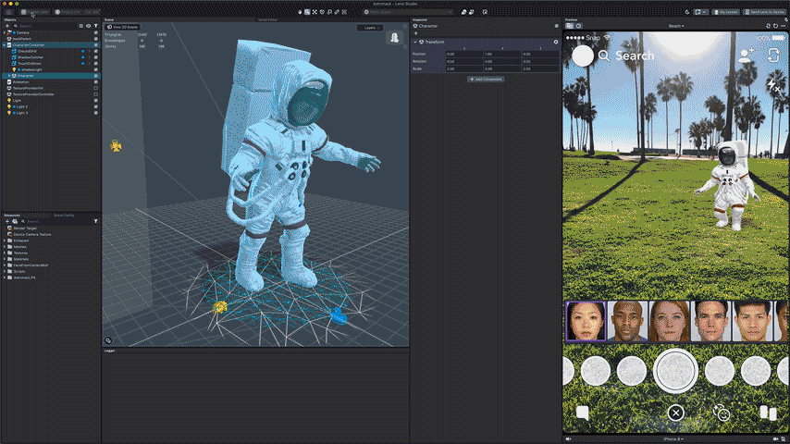The width and height of the screenshot is (790, 444).
Task: Mute preview audio with speaker icon
Action: point(568,439)
